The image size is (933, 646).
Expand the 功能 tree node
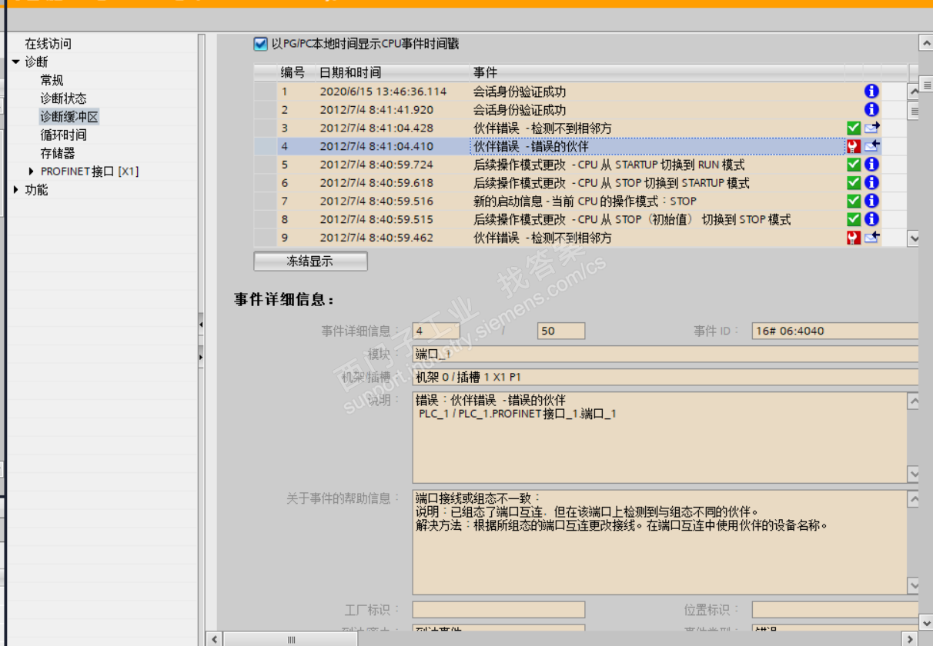click(16, 190)
